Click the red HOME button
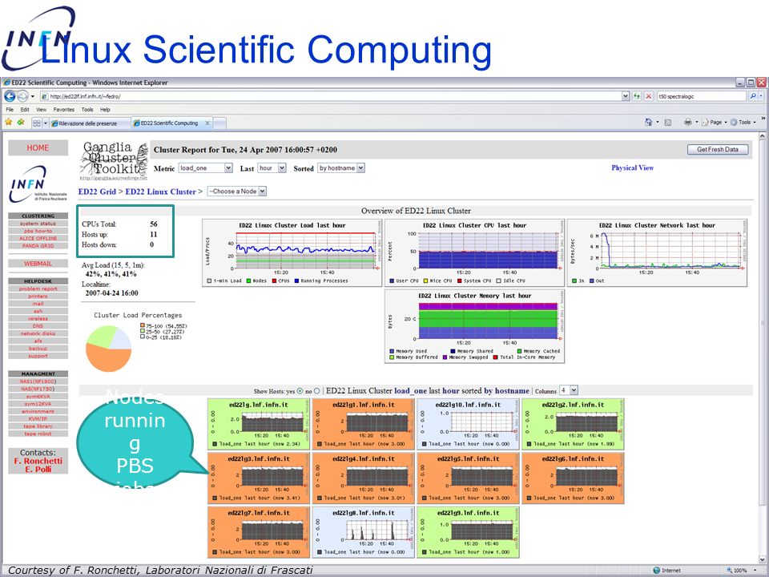 click(x=38, y=147)
